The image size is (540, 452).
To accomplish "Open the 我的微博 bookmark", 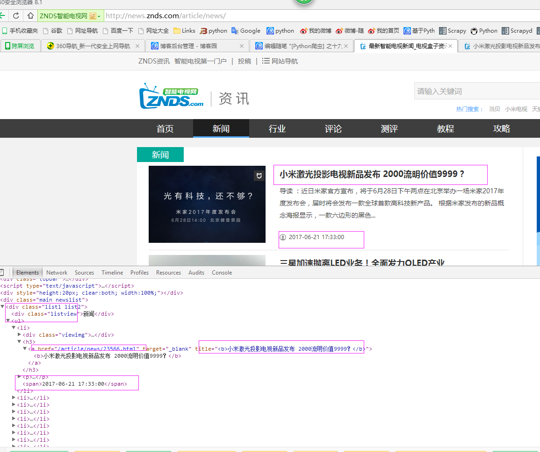I will [x=316, y=31].
